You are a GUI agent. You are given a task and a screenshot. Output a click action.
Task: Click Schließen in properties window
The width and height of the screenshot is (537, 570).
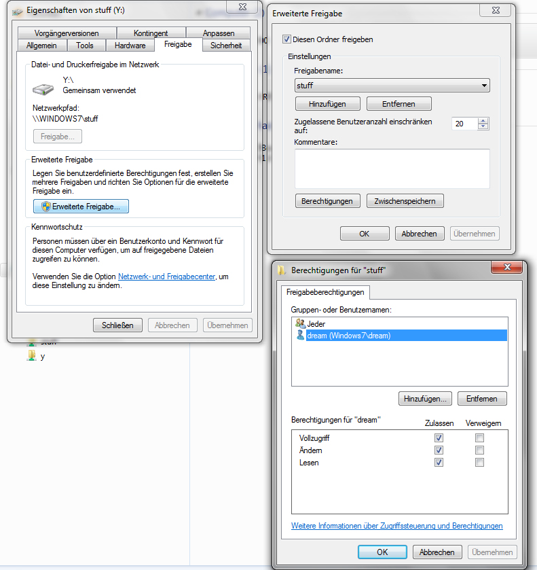117,325
